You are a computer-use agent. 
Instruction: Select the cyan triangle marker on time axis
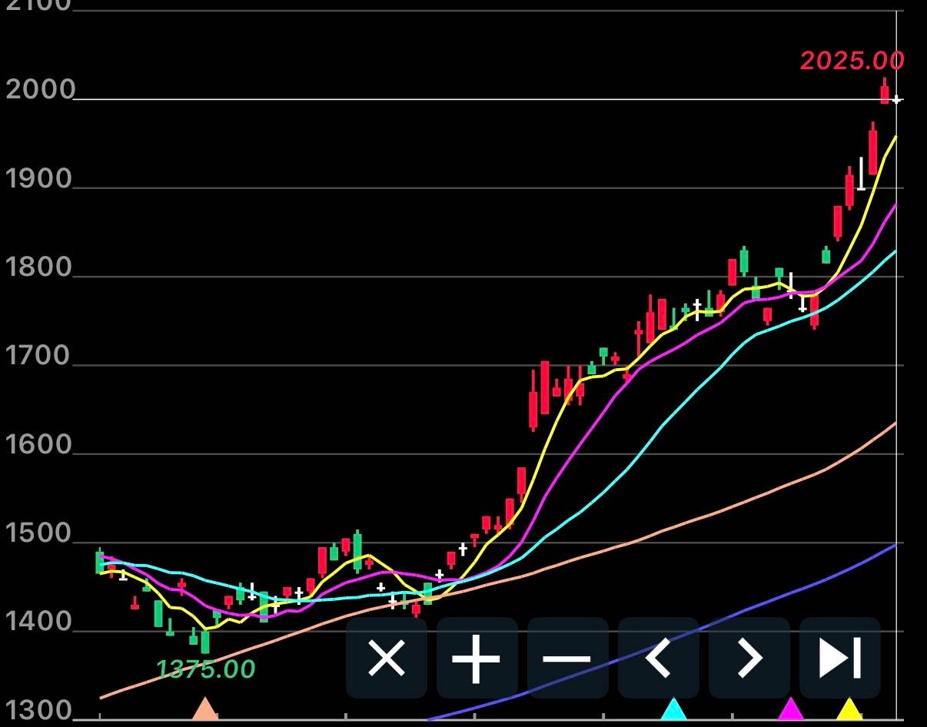pyautogui.click(x=673, y=709)
